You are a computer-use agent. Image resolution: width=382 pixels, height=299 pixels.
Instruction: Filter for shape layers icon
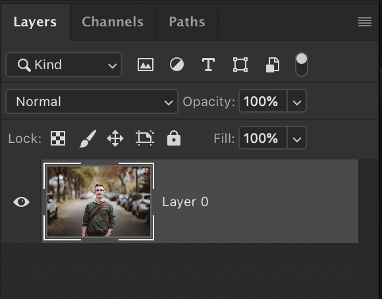click(x=240, y=65)
